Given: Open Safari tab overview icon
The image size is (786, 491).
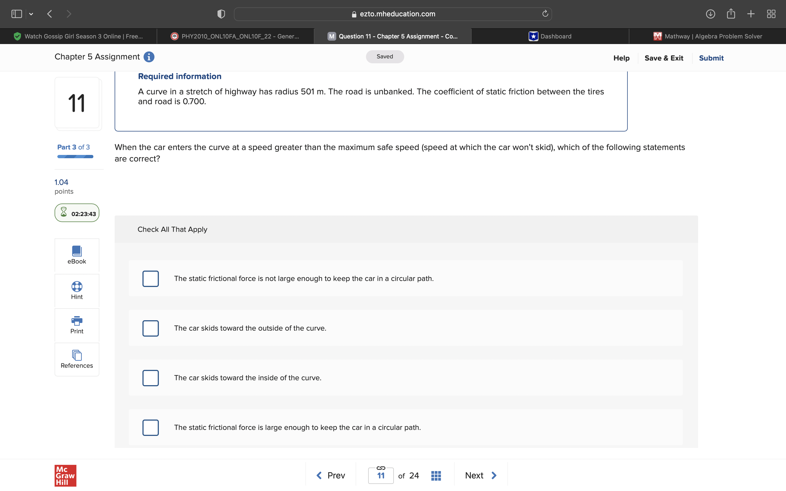Looking at the screenshot, I should pyautogui.click(x=771, y=14).
